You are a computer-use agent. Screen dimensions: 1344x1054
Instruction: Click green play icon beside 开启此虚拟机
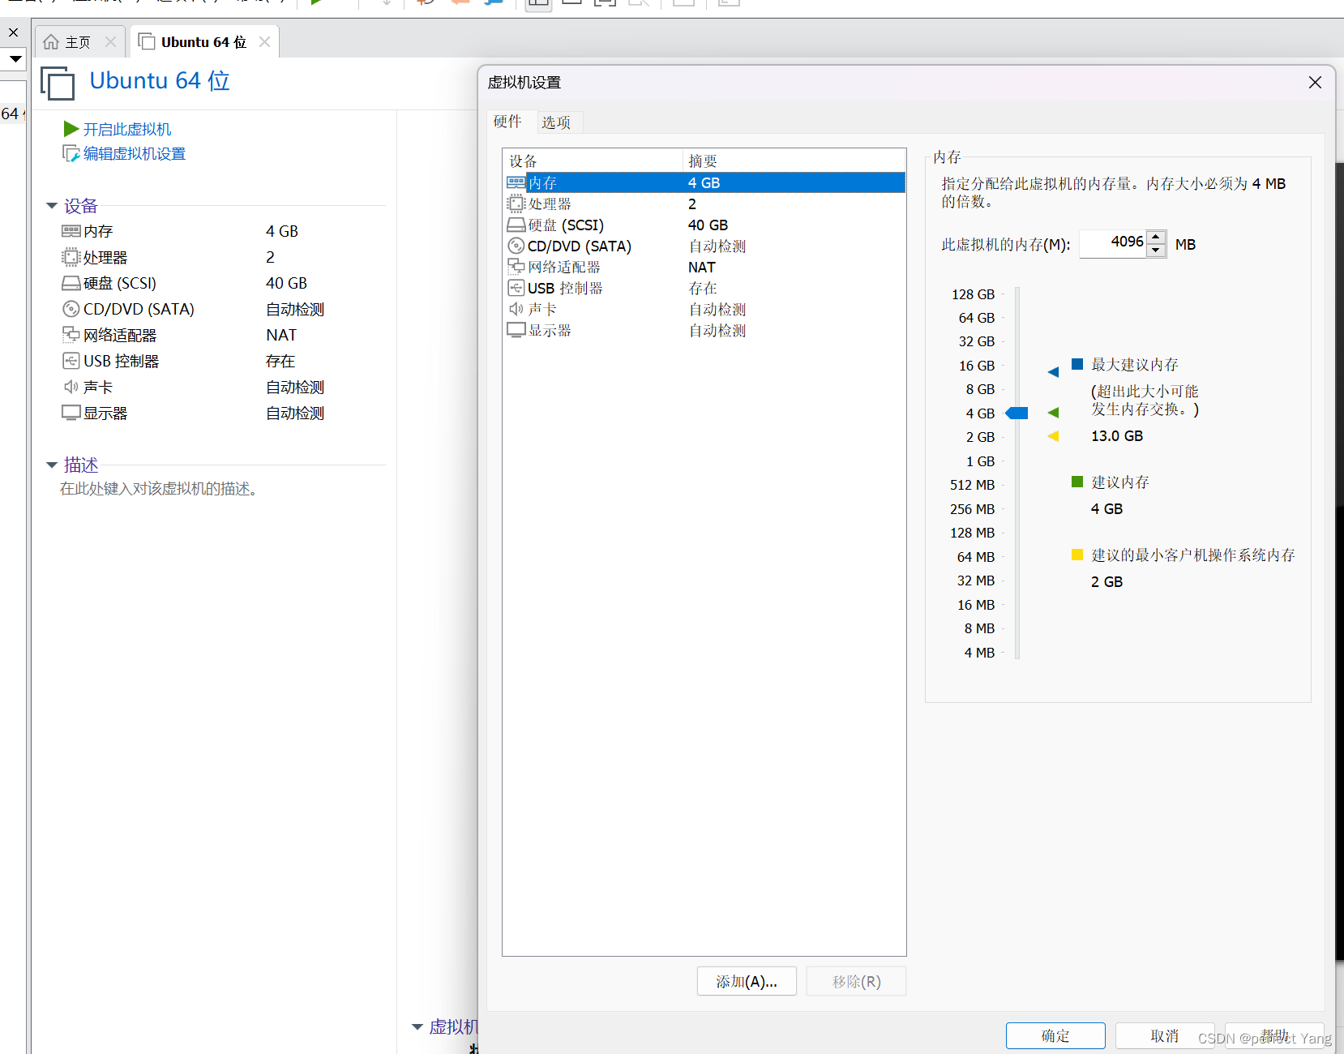point(71,129)
